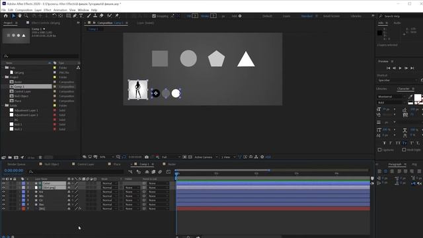Open the 1 View layout dropdown
Viewport: 423px width, 238px height.
pos(228,157)
